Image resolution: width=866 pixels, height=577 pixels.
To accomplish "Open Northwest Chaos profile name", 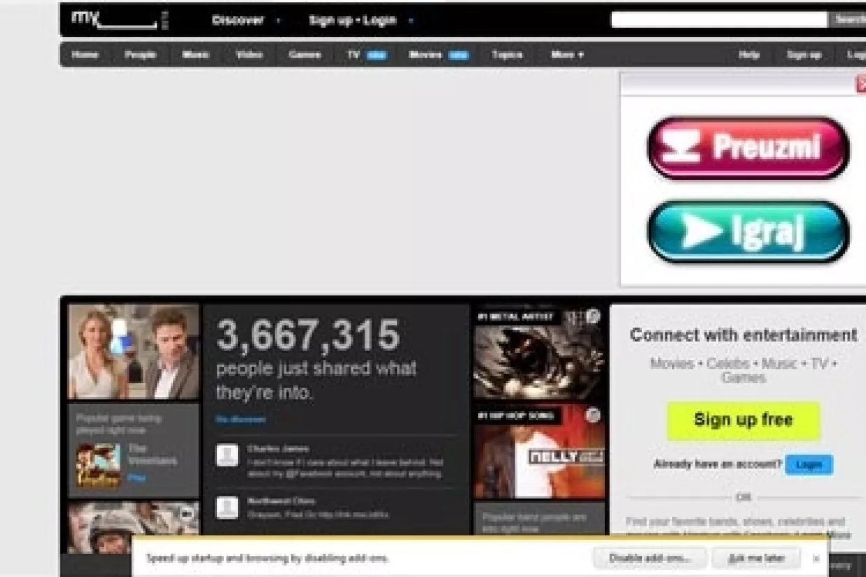I will 281,501.
